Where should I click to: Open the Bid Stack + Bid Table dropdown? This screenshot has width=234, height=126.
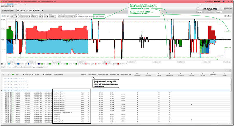point(25,10)
